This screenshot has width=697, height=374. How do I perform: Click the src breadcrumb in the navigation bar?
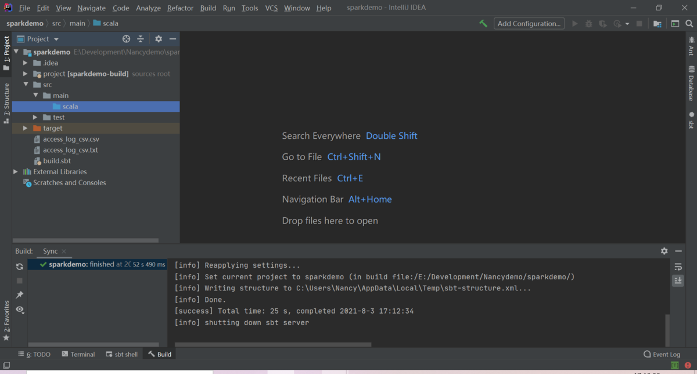click(x=56, y=23)
